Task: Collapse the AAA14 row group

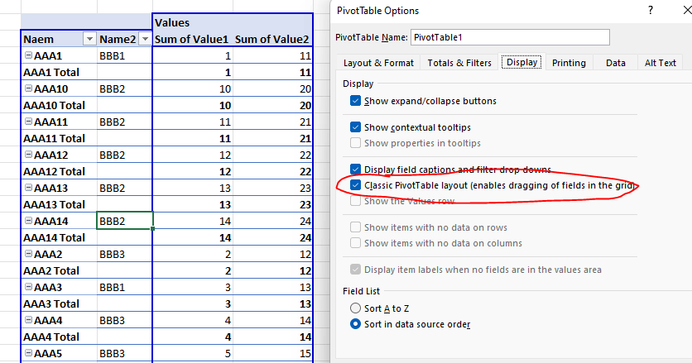Action: coord(28,221)
